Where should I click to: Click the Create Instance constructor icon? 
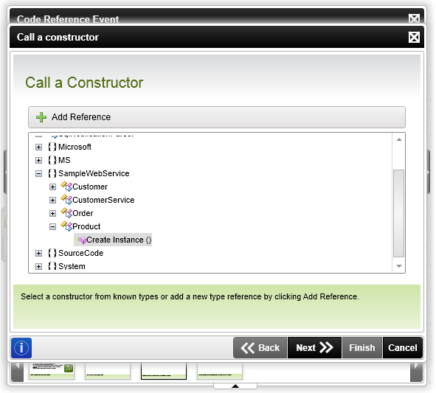coord(81,240)
